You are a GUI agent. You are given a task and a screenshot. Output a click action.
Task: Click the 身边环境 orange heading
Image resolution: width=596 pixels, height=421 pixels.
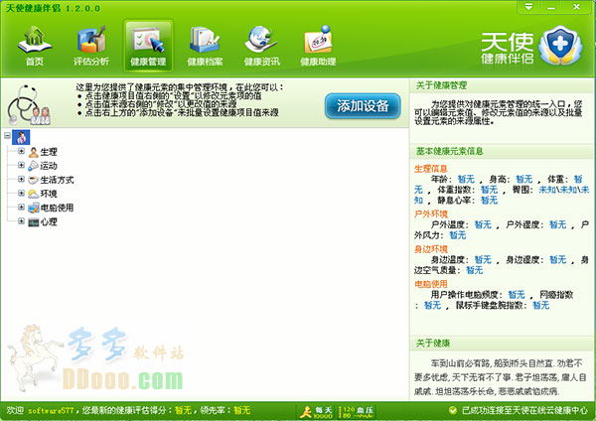(x=431, y=249)
